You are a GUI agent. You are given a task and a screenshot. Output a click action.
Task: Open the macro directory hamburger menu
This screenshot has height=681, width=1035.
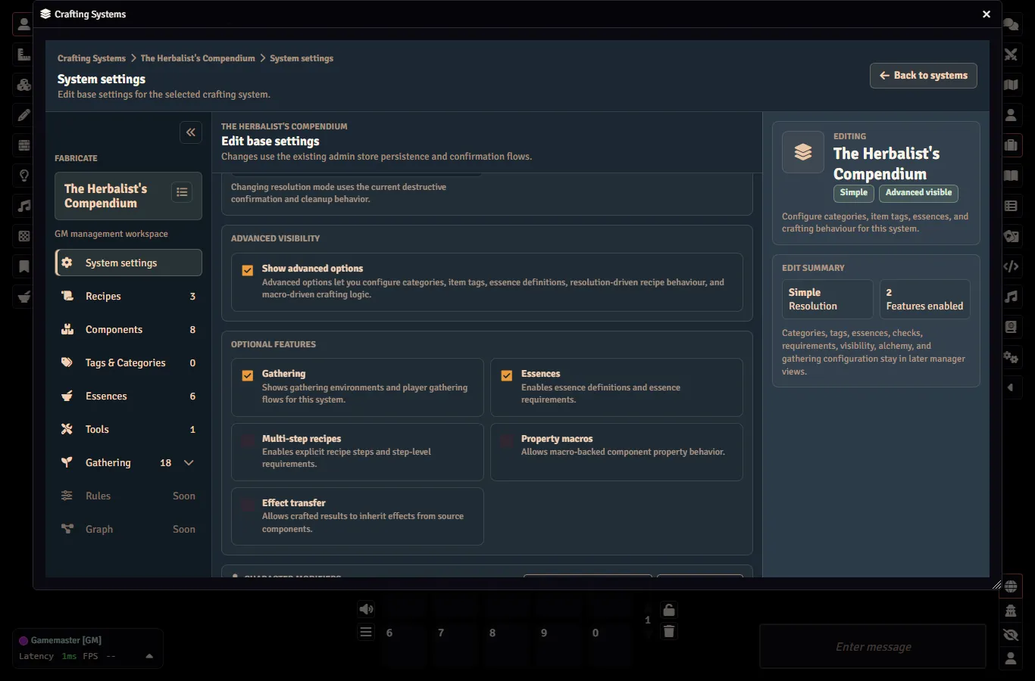[366, 632]
